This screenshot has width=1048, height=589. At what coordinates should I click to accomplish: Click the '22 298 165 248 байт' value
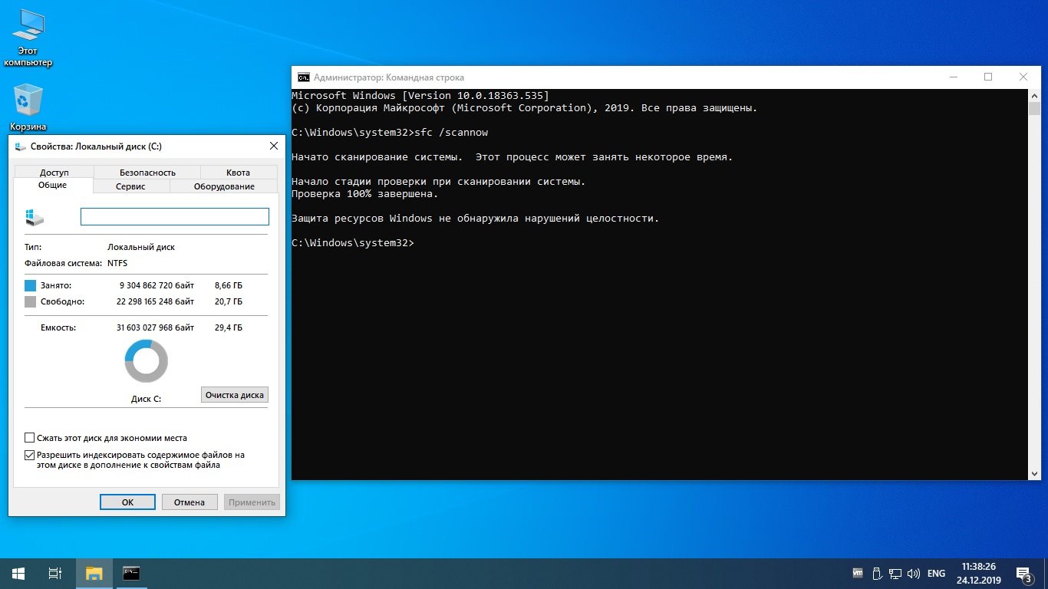pyautogui.click(x=154, y=302)
